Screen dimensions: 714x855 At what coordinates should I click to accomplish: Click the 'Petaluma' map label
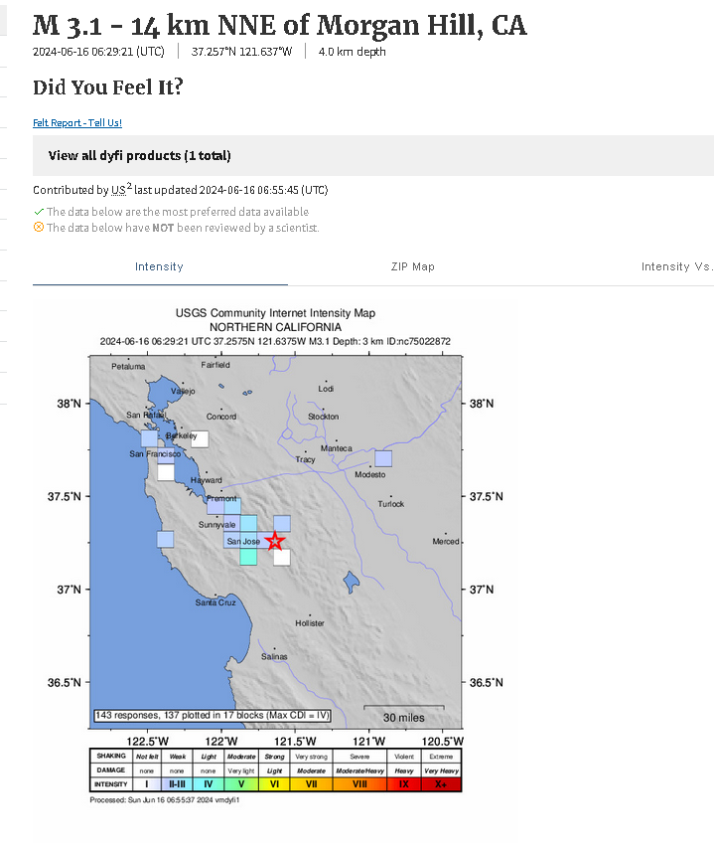click(x=128, y=367)
